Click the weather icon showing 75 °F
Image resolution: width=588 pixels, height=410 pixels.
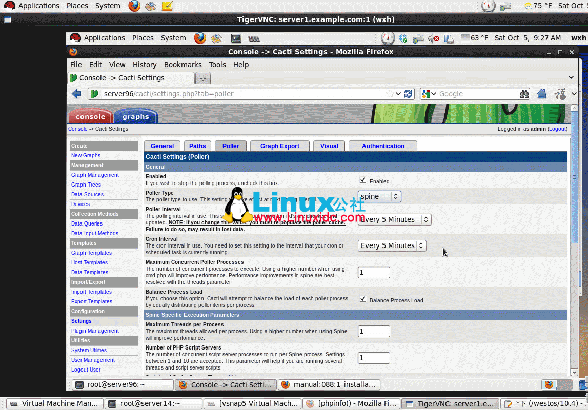pos(527,6)
